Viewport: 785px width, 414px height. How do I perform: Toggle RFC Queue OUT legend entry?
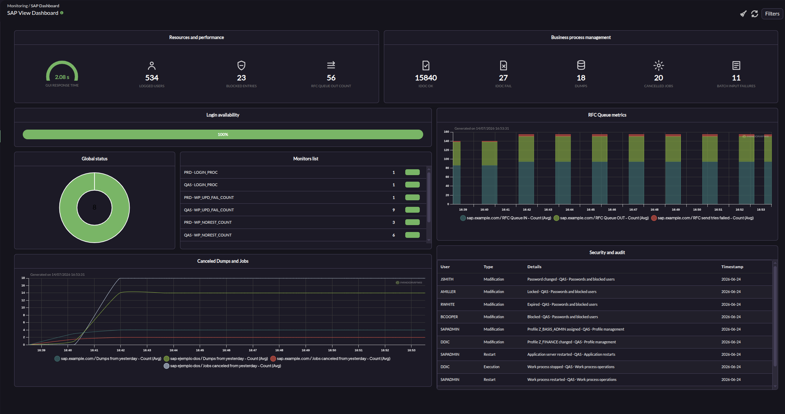pyautogui.click(x=601, y=218)
